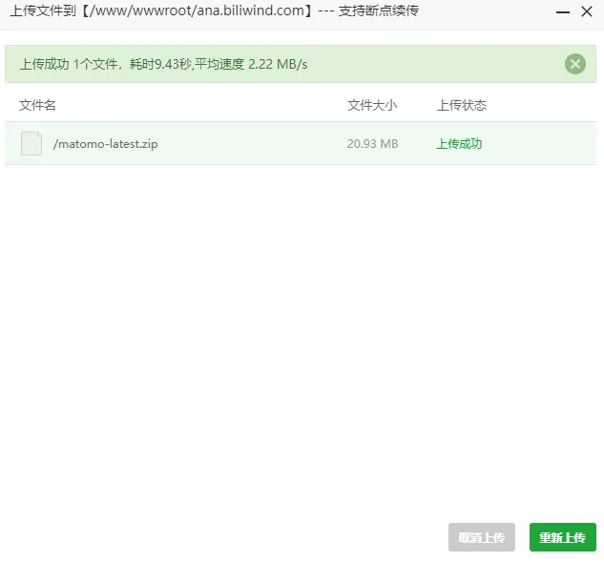Click the 文件名 column header

point(37,105)
